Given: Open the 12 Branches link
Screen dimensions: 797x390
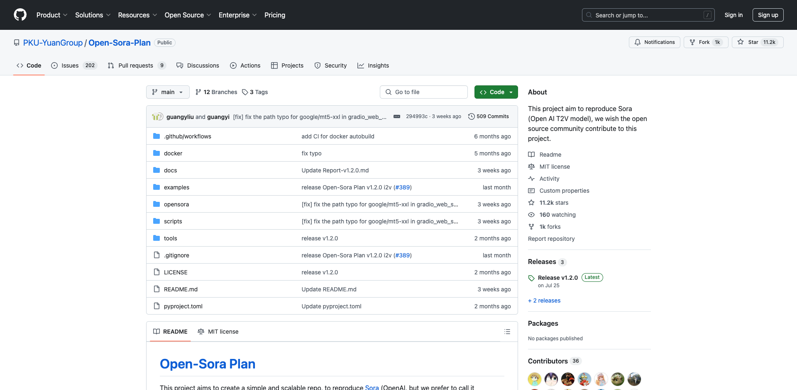Looking at the screenshot, I should coord(216,92).
